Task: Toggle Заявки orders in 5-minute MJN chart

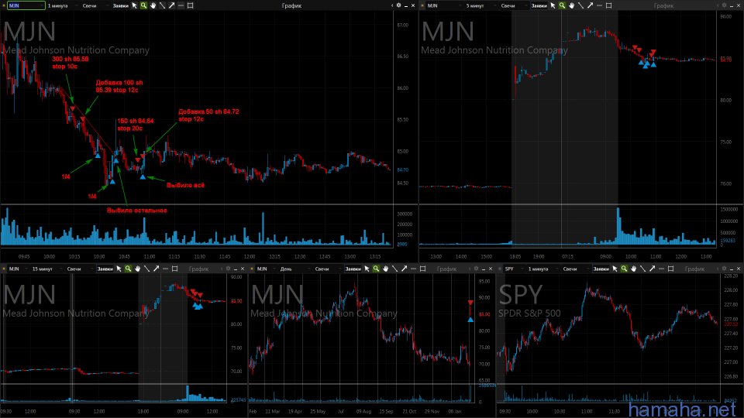Action: [539, 5]
